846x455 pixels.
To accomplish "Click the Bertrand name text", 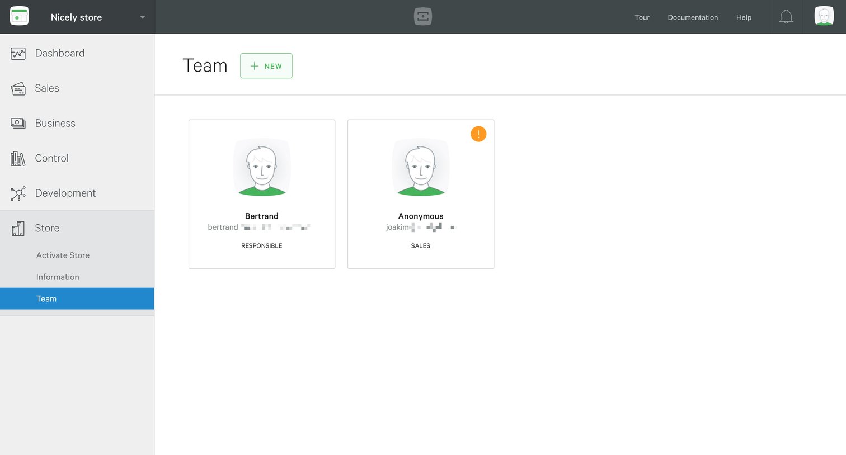I will tap(262, 216).
